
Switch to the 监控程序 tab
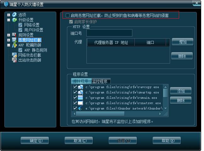pyautogui.click(x=101, y=81)
